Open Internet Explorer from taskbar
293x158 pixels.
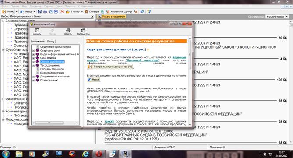pos(85,154)
